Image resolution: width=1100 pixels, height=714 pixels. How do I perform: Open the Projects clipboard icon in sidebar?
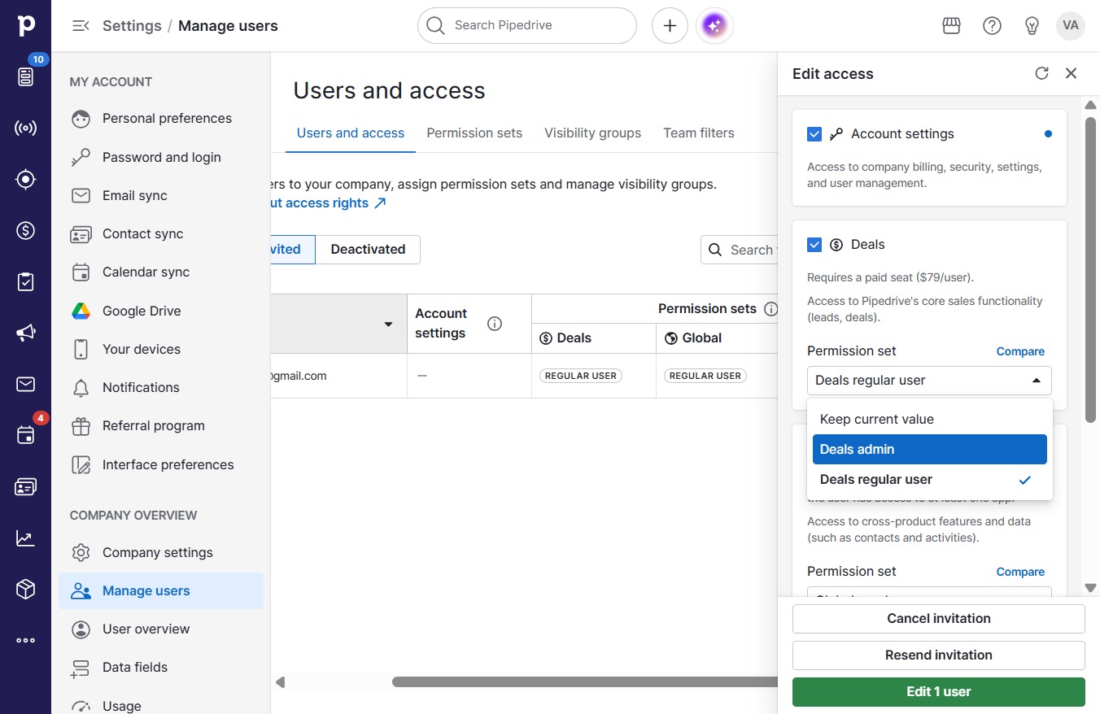click(26, 281)
